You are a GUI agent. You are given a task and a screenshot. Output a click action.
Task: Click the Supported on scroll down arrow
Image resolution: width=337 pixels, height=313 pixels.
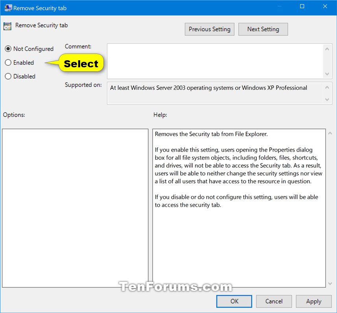[327, 99]
